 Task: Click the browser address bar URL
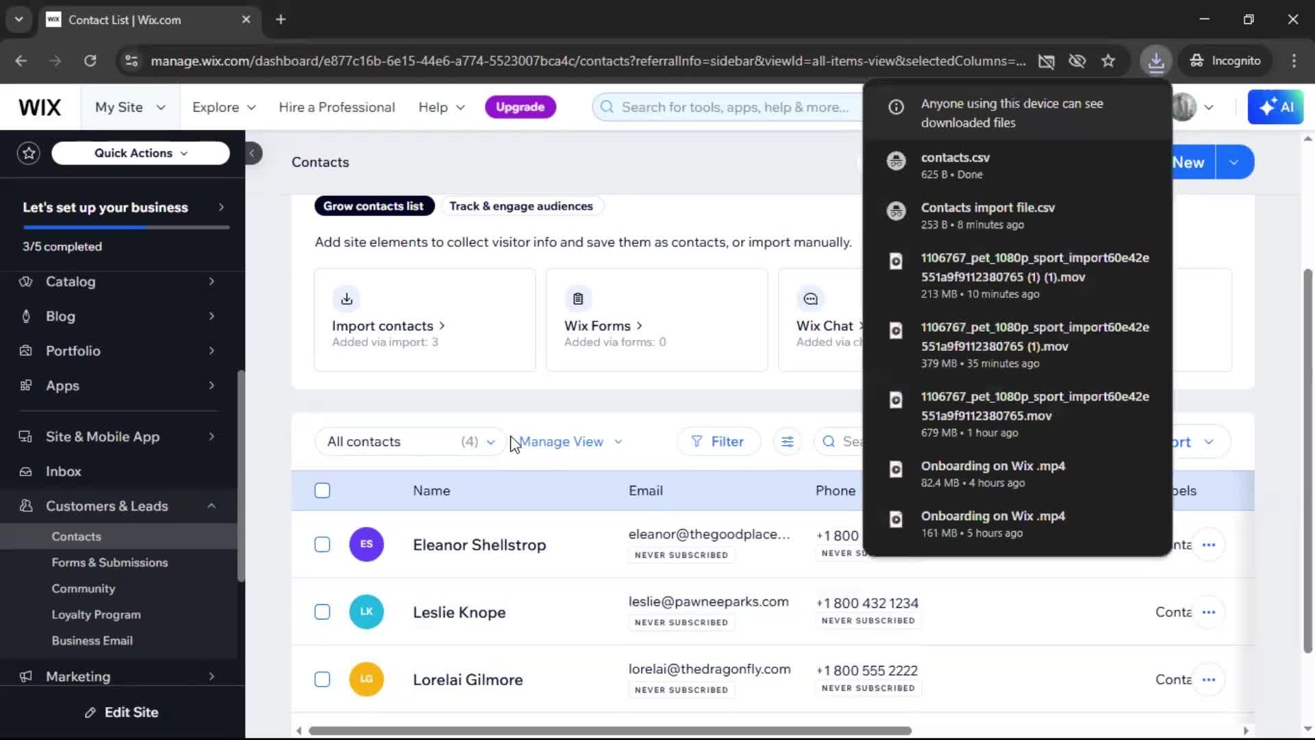[x=588, y=61]
